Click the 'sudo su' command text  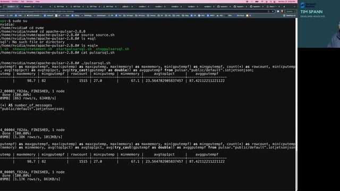coord(20,21)
